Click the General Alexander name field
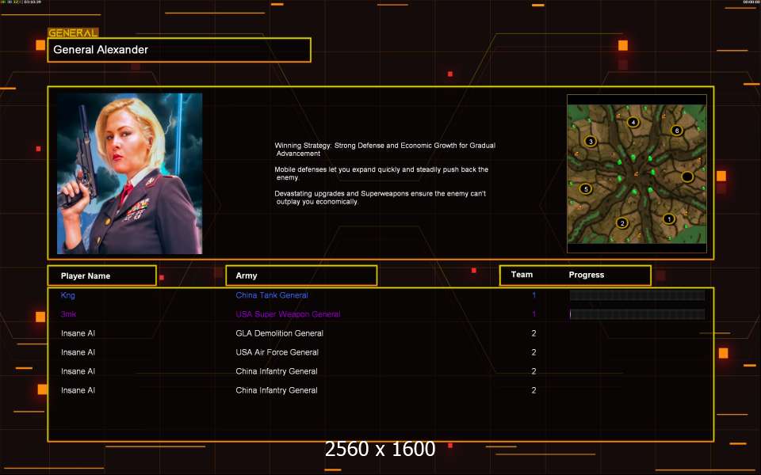The image size is (761, 475). 179,50
